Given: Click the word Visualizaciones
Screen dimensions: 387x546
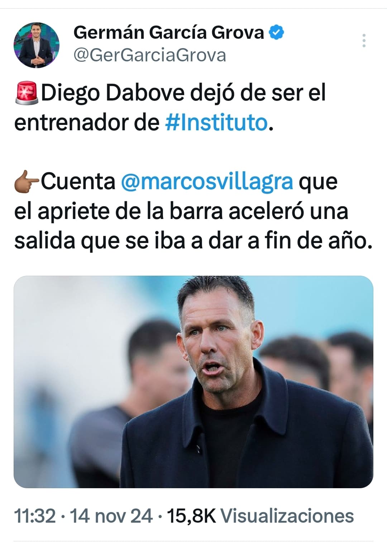Looking at the screenshot, I should [287, 516].
